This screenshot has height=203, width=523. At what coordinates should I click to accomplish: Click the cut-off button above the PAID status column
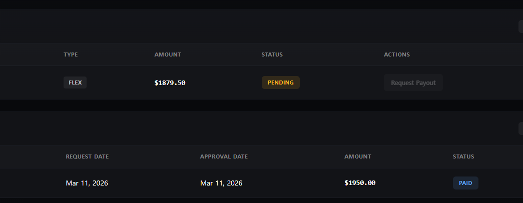point(520,128)
